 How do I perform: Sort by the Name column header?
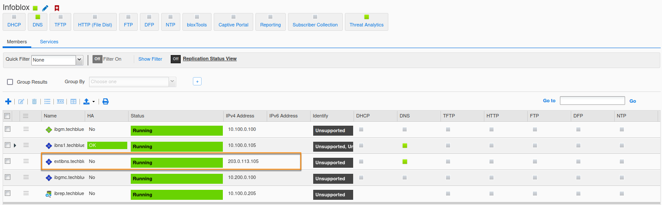coord(63,116)
